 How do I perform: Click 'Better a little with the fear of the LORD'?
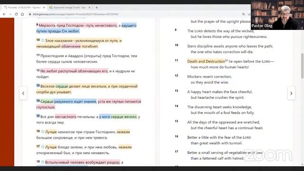click(x=219, y=137)
